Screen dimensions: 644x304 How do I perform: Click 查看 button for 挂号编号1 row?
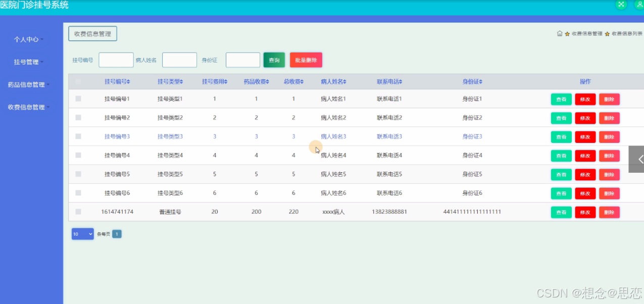(561, 99)
